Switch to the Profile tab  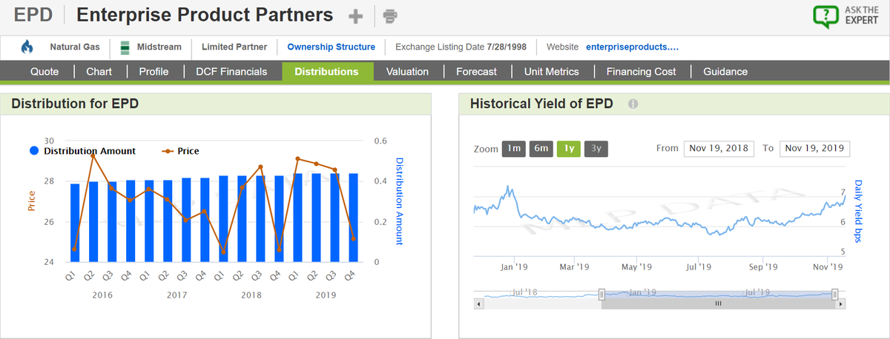154,72
